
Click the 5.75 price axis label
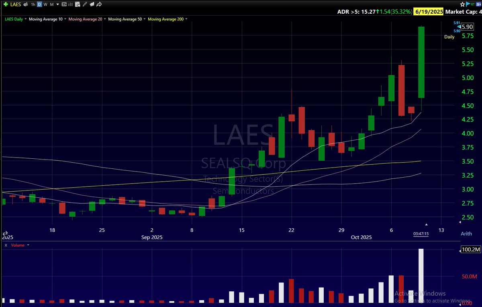[467, 36]
